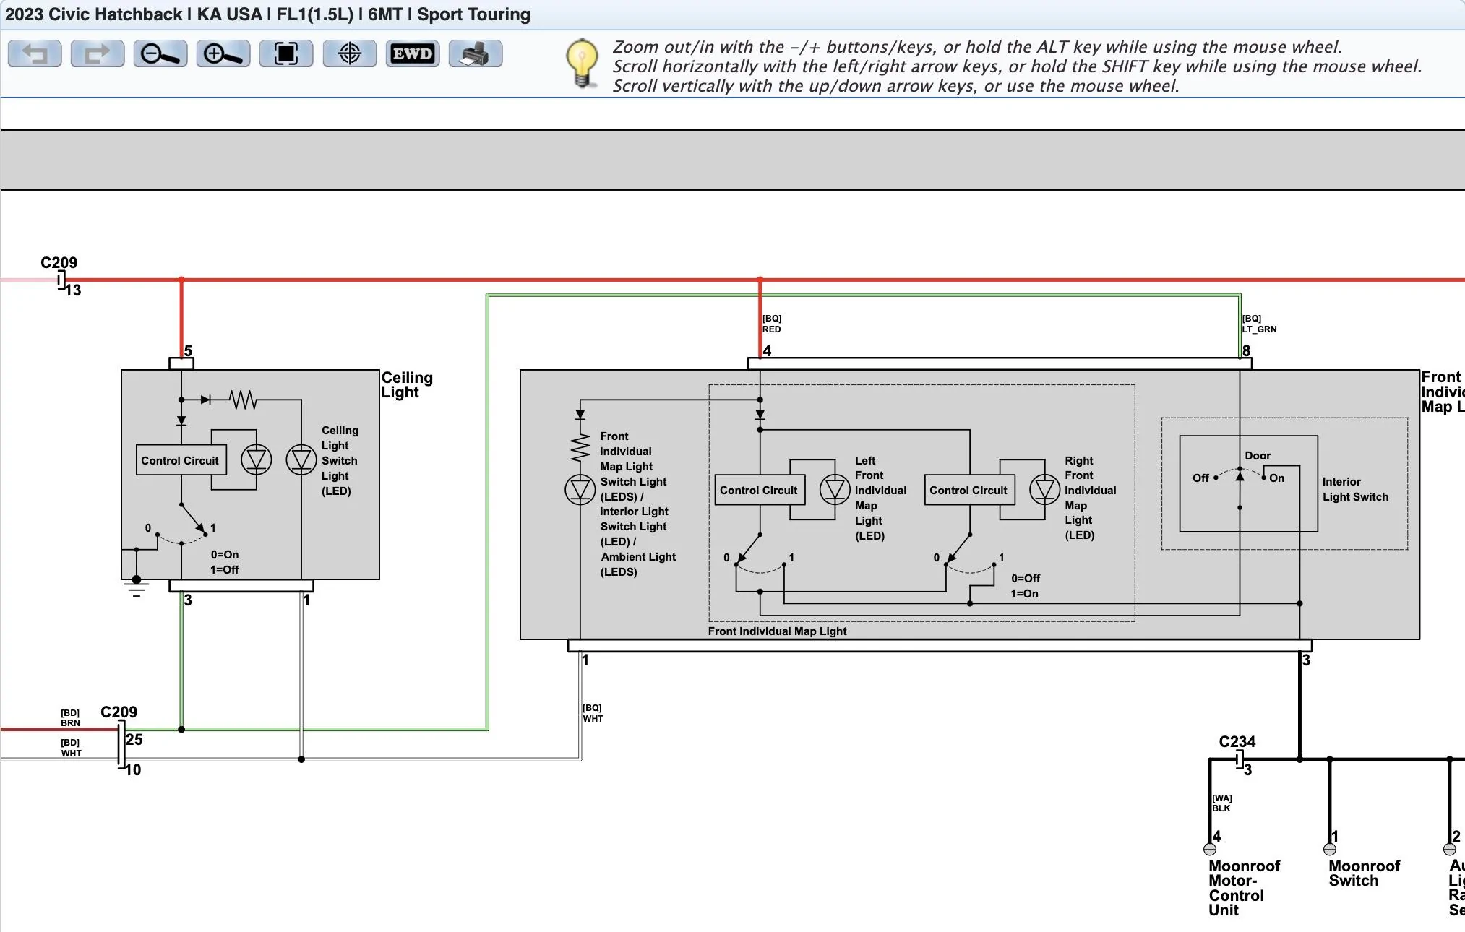1465x932 pixels.
Task: Click the LT_GRN wire label at pin 8
Action: point(1259,329)
